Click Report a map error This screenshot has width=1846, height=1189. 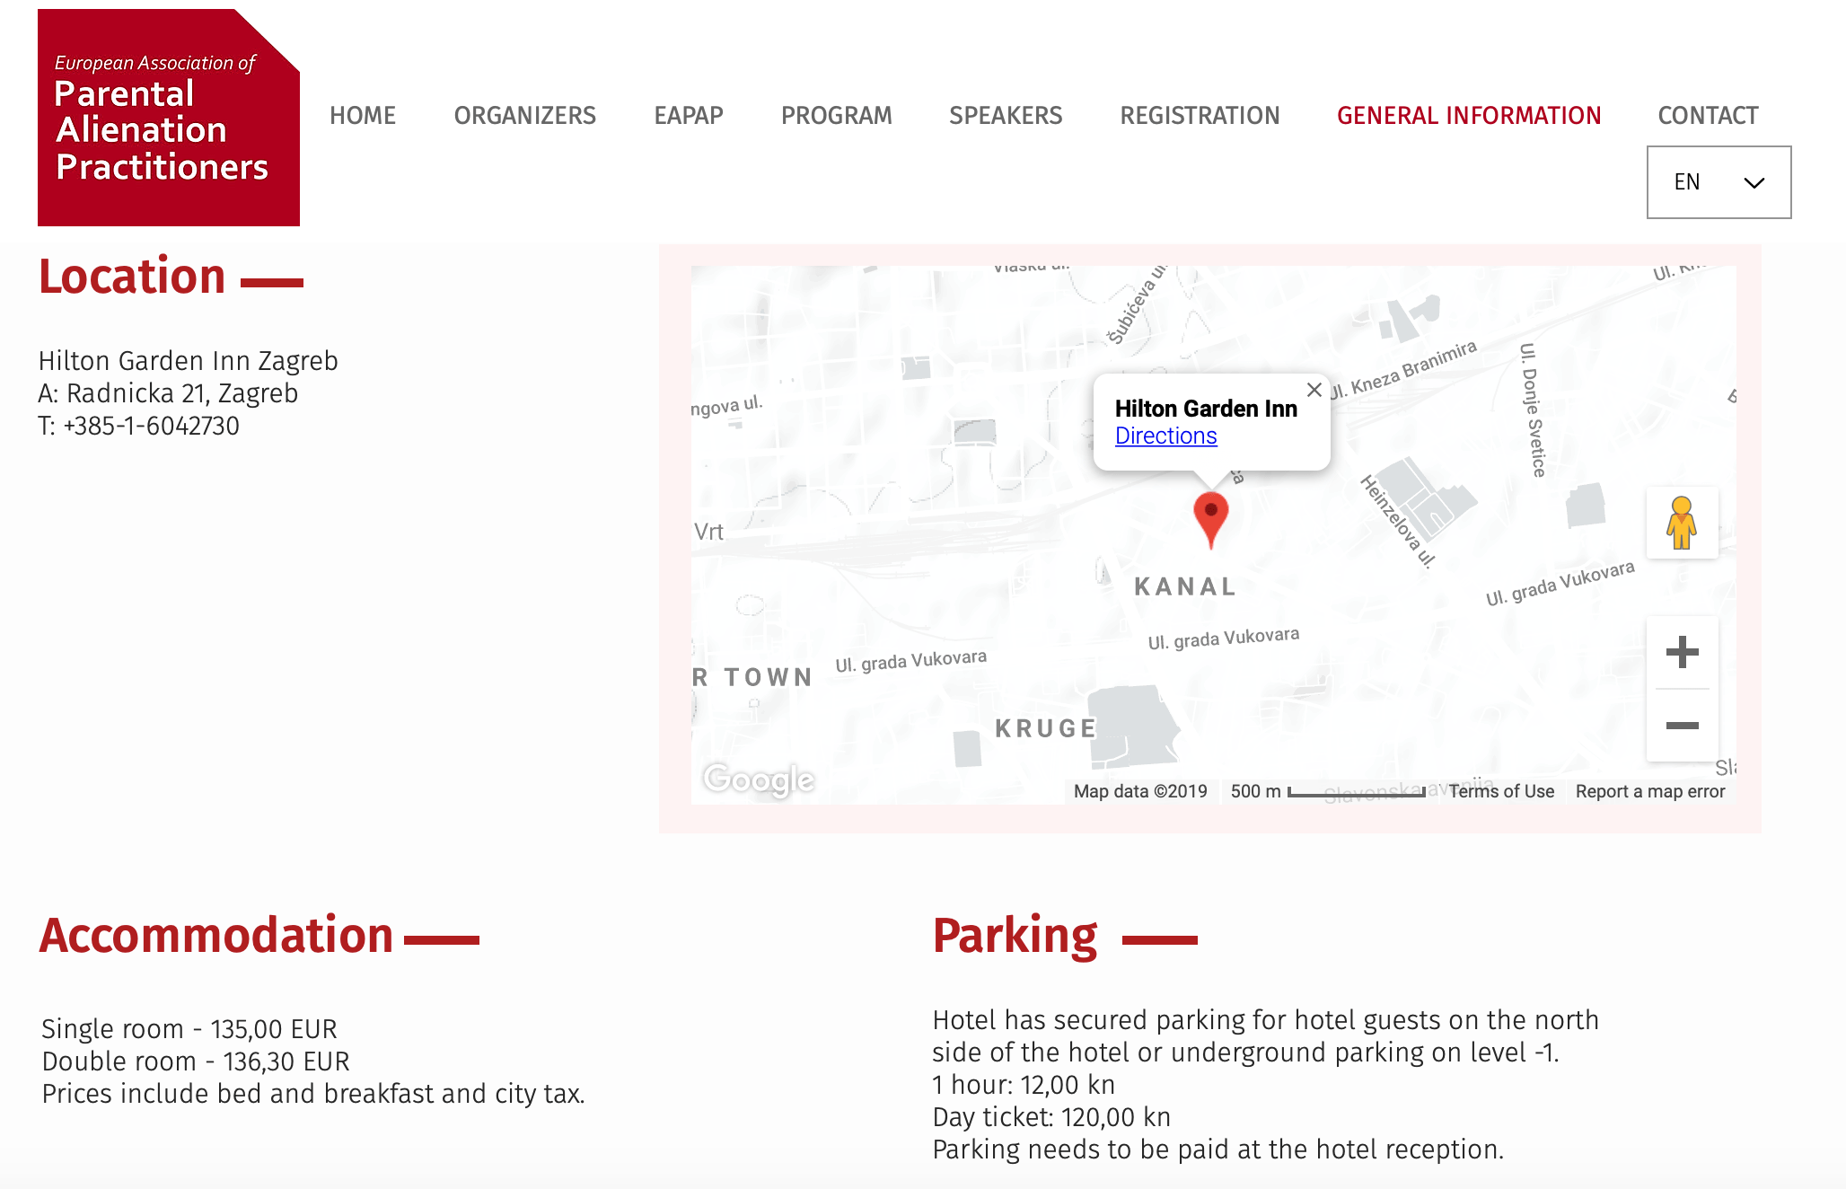1650,791
